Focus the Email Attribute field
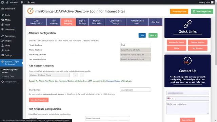The image size is (217, 122). [136, 45]
